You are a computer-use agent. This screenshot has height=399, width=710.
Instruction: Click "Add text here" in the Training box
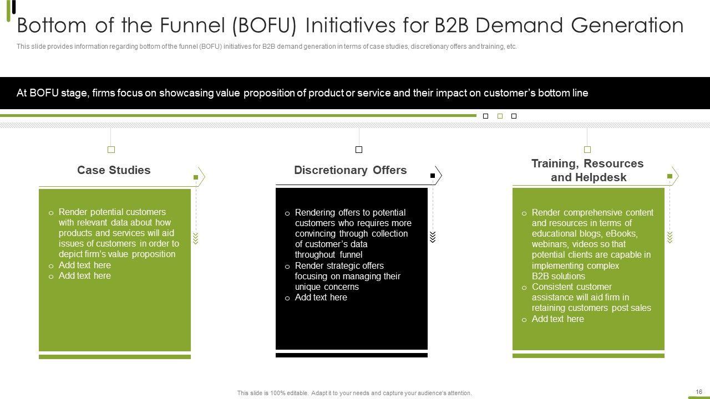pos(557,319)
